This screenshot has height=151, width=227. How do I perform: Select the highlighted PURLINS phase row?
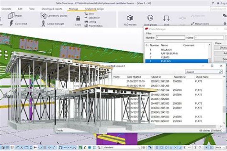pos(177,61)
